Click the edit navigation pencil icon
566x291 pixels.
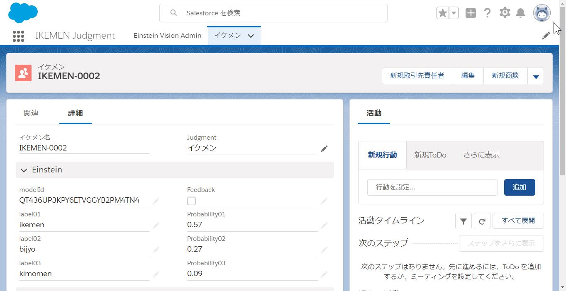point(546,36)
